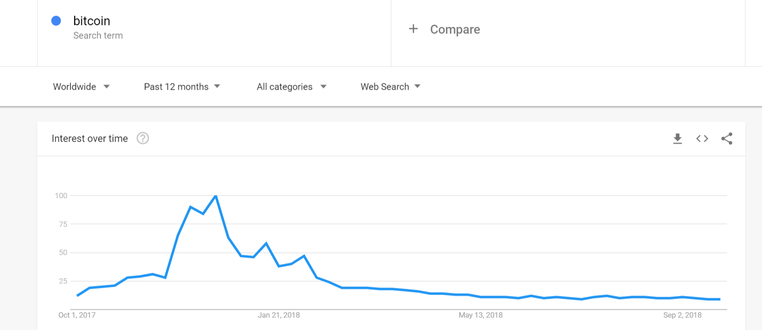Expand the Web Search type dropdown
The width and height of the screenshot is (762, 330).
point(390,86)
